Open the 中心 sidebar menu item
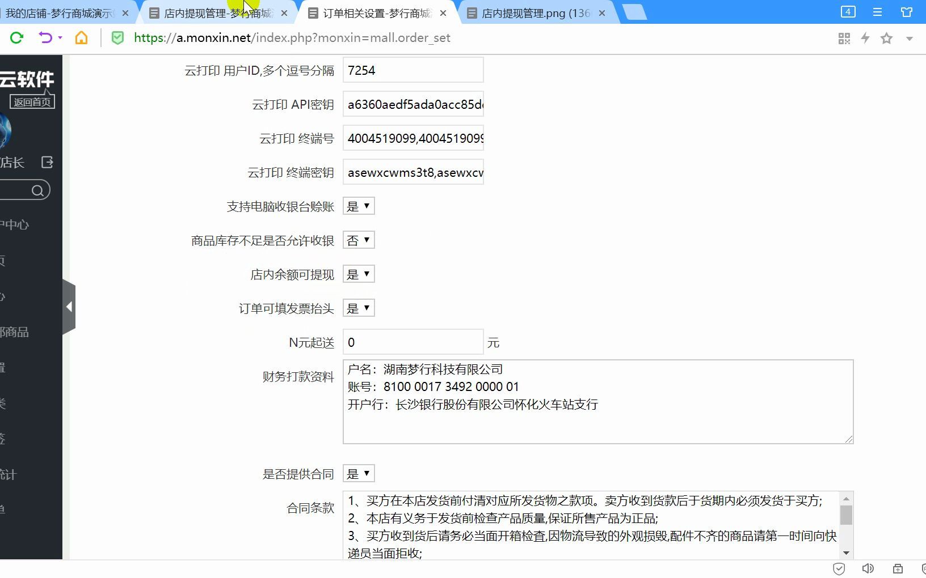926x578 pixels. coord(15,225)
